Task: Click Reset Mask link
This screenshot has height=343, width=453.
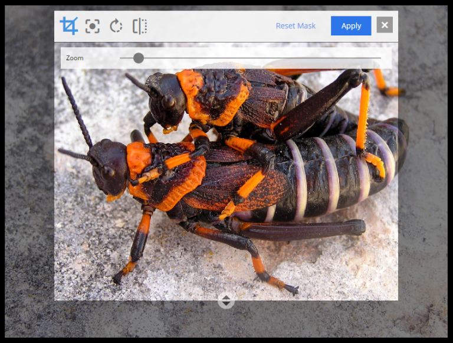Action: click(296, 26)
